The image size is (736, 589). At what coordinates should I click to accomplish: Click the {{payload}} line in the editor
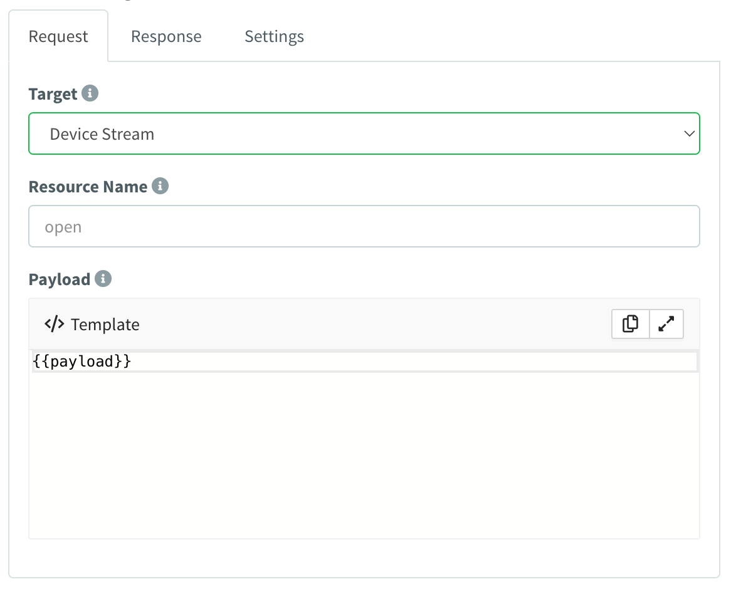pos(364,362)
